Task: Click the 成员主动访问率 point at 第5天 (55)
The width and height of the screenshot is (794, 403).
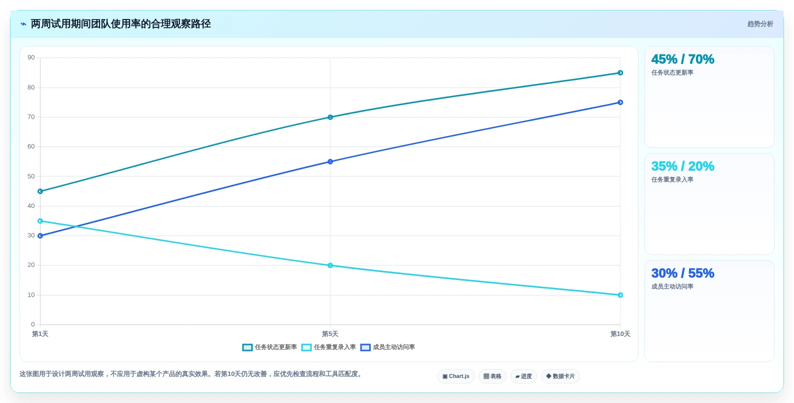Action: [x=330, y=162]
